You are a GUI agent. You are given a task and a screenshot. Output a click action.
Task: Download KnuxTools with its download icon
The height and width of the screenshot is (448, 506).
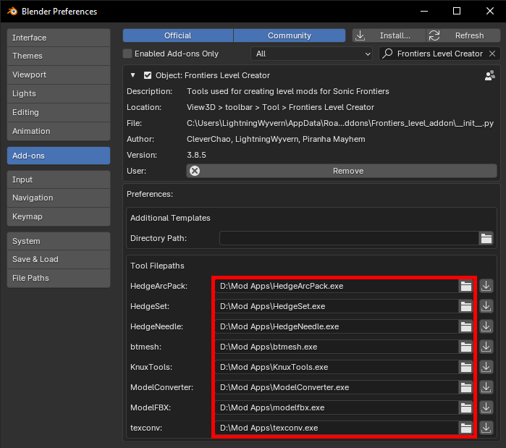pyautogui.click(x=486, y=367)
